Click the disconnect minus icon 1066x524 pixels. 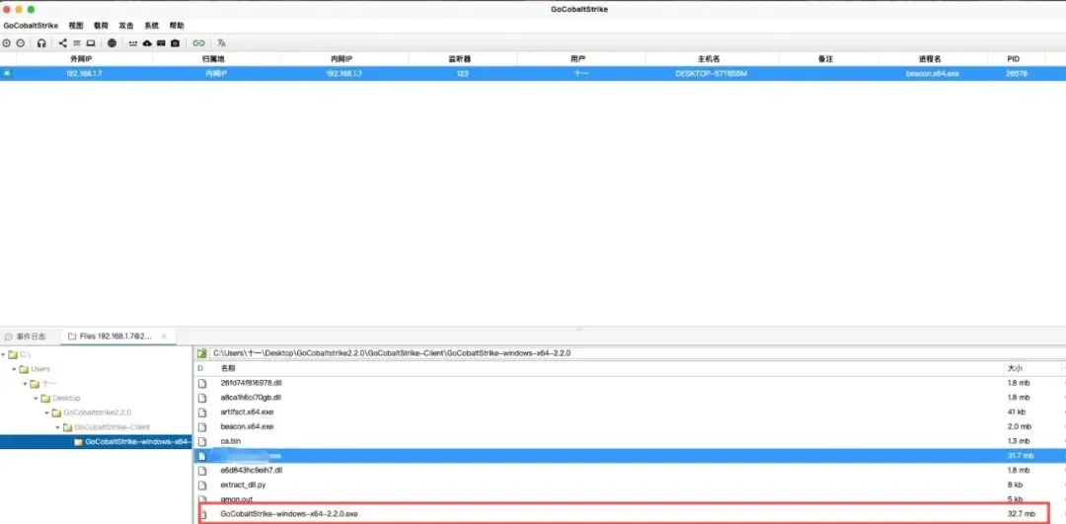21,42
